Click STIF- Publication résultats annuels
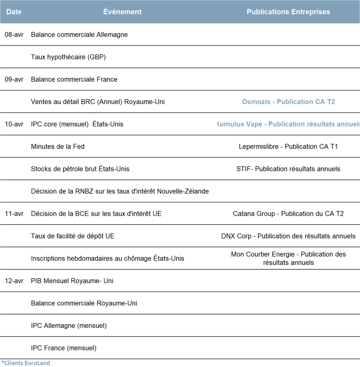 tap(288, 169)
